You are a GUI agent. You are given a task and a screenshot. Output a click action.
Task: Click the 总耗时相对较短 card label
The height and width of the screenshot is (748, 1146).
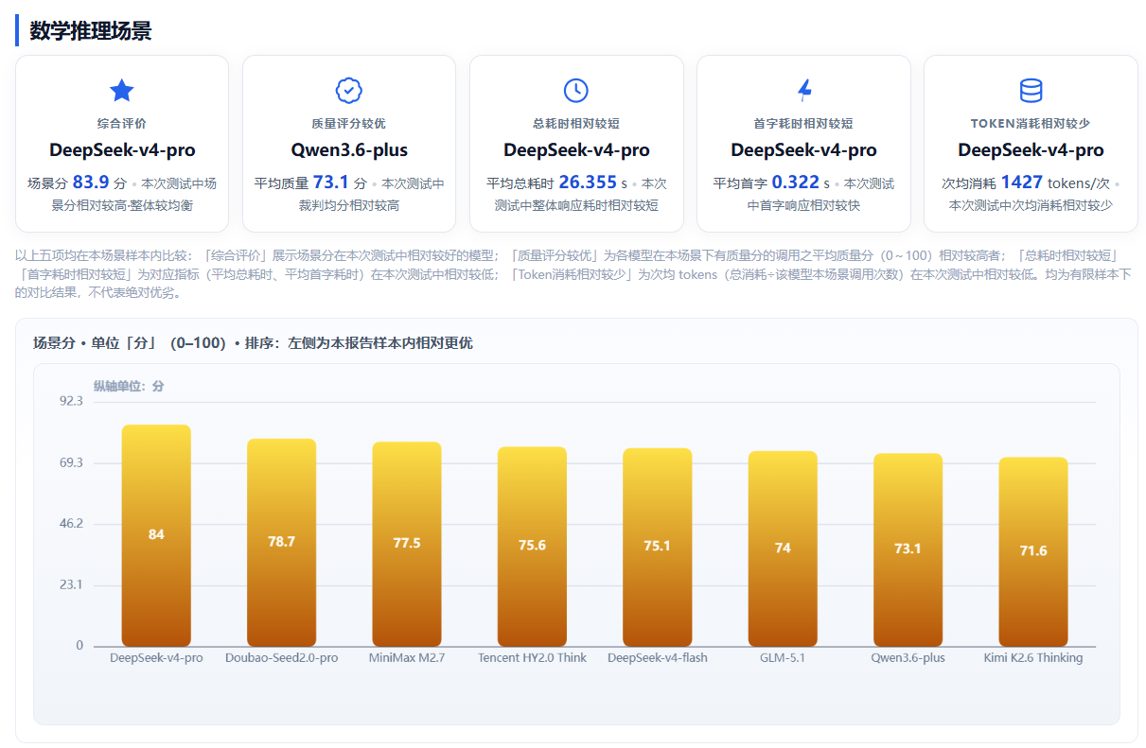(x=576, y=124)
